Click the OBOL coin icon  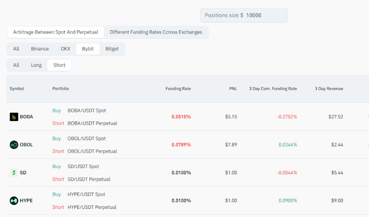[14, 145]
